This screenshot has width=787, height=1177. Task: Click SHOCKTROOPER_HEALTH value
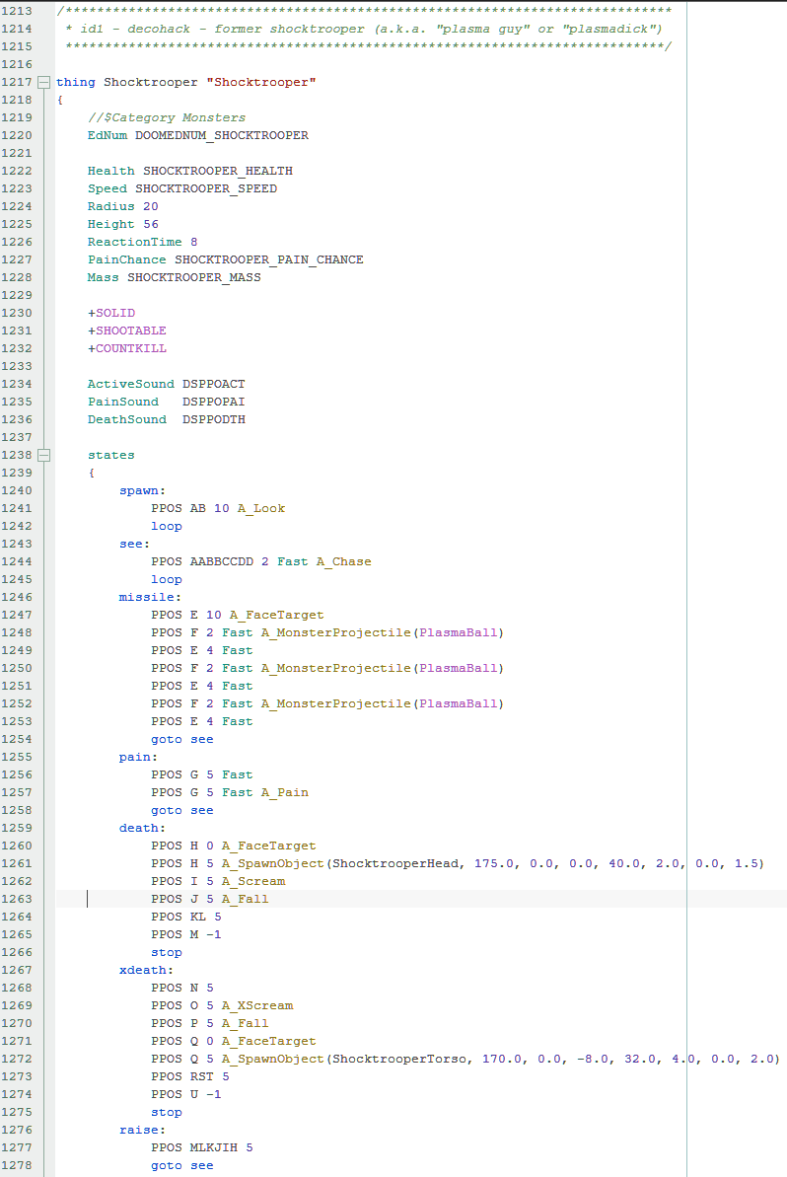coord(218,171)
